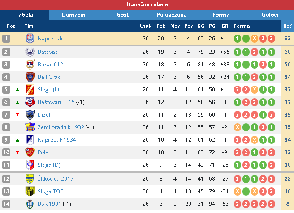This screenshot has width=294, height=213.
Task: Click the Napredak club crest
Action: click(30, 39)
